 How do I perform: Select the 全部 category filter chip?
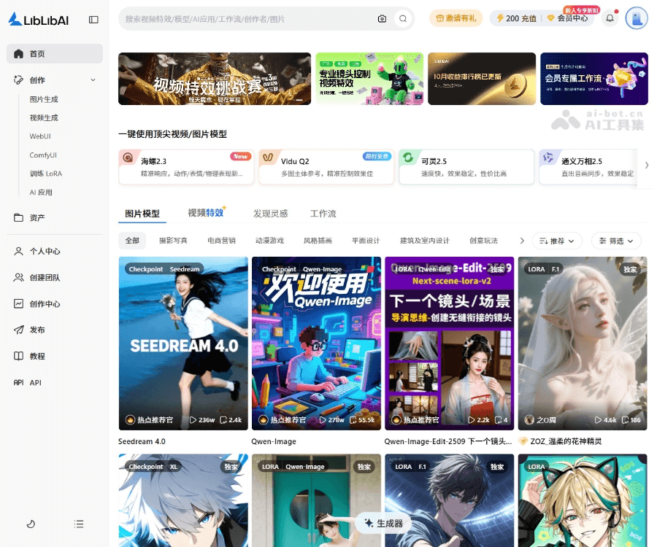point(132,241)
